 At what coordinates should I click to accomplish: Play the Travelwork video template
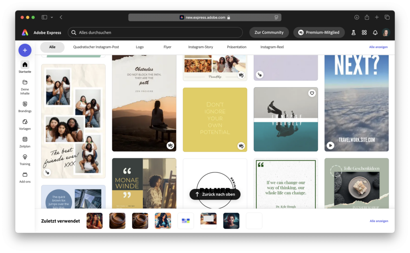(330, 145)
